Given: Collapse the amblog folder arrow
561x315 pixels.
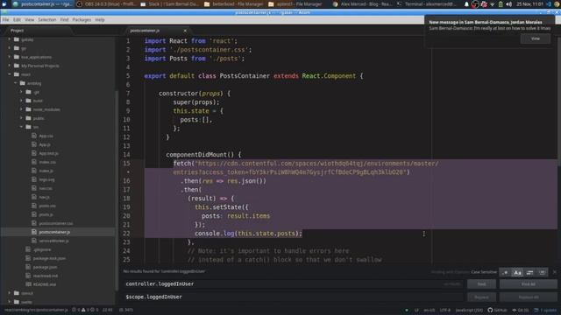Looking at the screenshot, I should tap(16, 83).
